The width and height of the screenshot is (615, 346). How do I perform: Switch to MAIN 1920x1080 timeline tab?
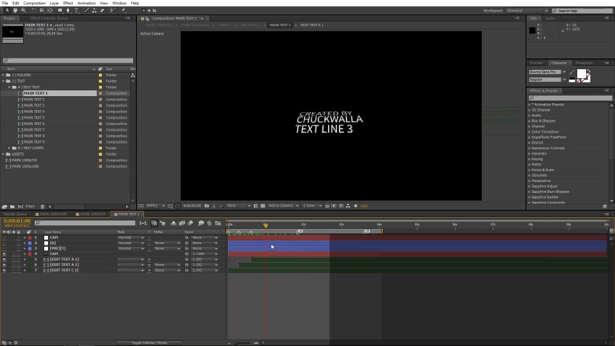click(x=53, y=214)
